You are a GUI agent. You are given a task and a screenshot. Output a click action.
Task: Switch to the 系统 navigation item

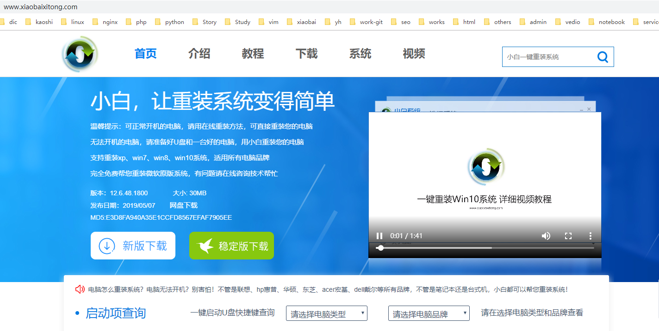tap(360, 54)
